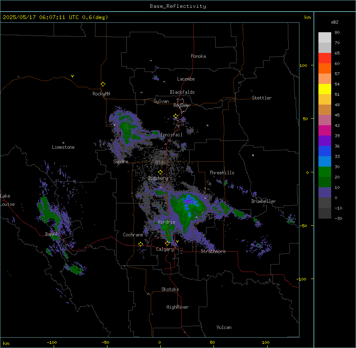Click the yellow diamond marker above Calgary label

point(167,243)
